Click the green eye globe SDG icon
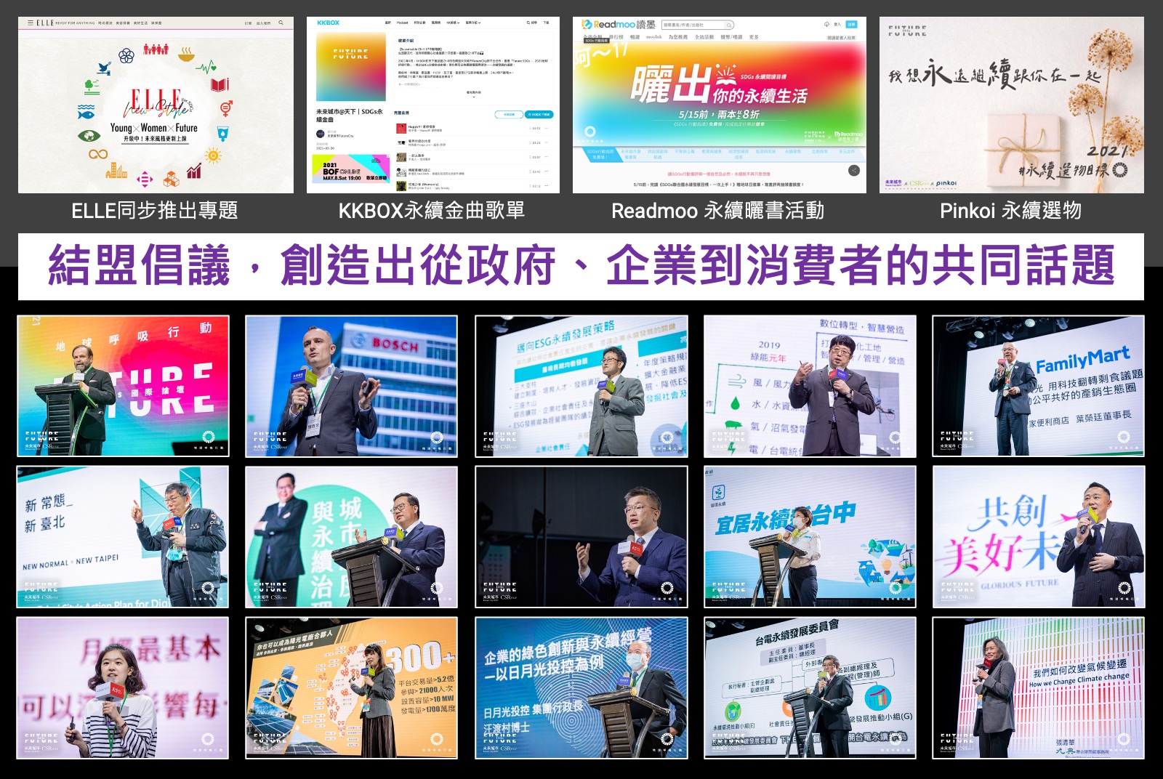The image size is (1163, 779). 89,136
